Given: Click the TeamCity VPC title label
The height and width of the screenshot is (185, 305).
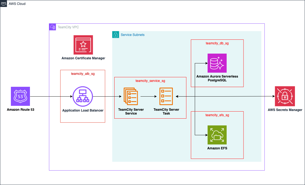Looking at the screenshot, I should point(68,27).
